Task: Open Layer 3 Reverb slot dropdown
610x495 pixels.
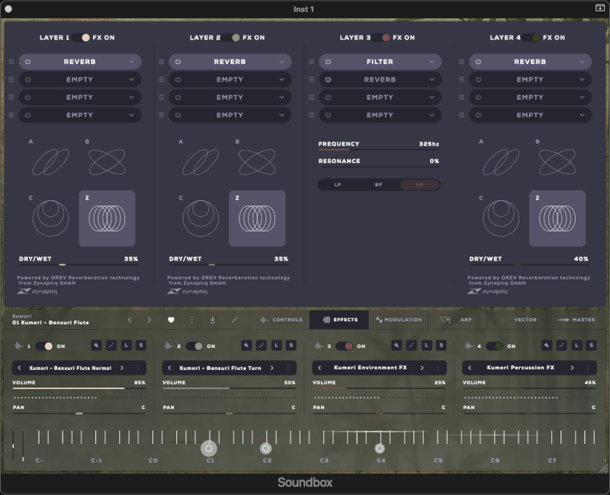Action: [x=432, y=80]
